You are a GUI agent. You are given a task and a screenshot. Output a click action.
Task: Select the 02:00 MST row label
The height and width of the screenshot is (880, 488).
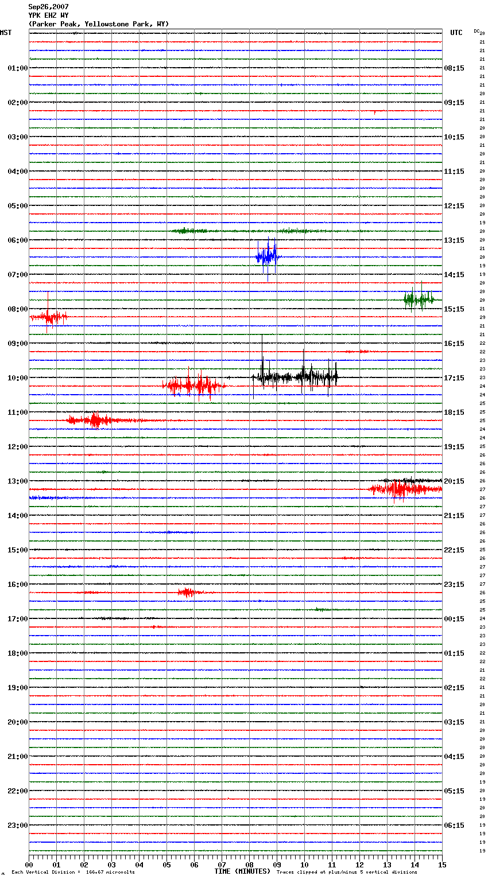[17, 103]
